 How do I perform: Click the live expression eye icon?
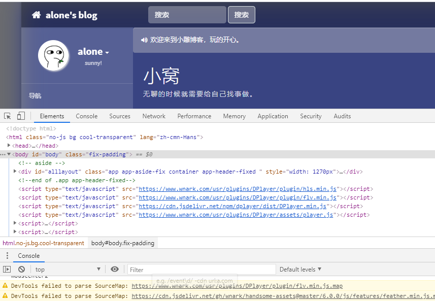115,270
